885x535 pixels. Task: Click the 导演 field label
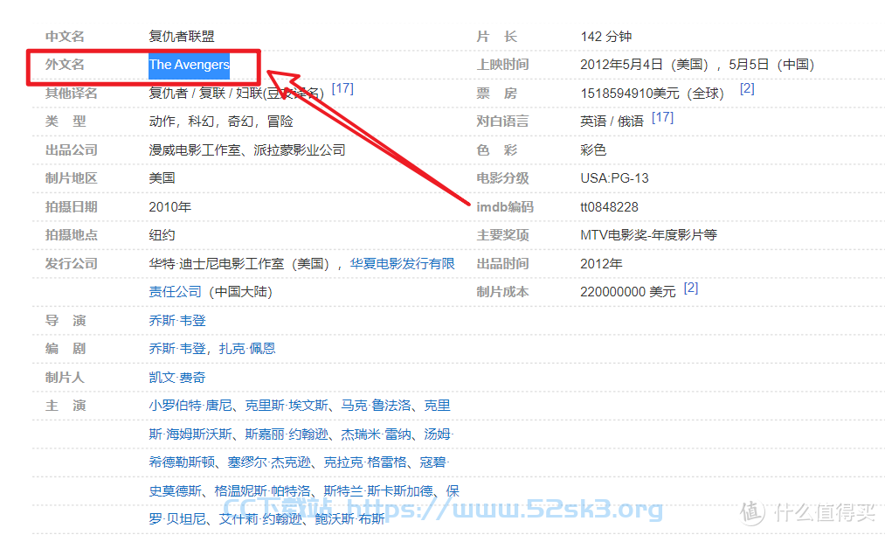(66, 321)
